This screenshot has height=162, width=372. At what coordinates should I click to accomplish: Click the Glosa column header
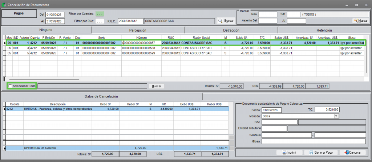click(x=352, y=38)
